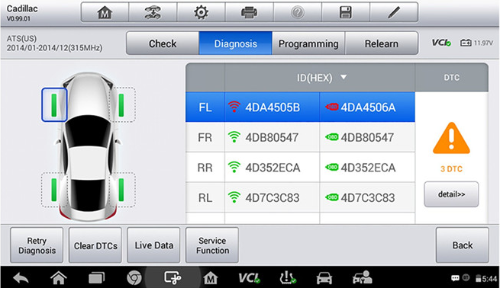Select the front-left tire on car diagram
Screen dimensions: 500x288
pos(54,105)
